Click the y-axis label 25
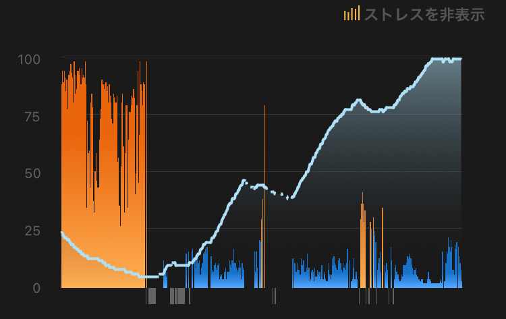Image resolution: width=506 pixels, height=319 pixels. pos(32,231)
